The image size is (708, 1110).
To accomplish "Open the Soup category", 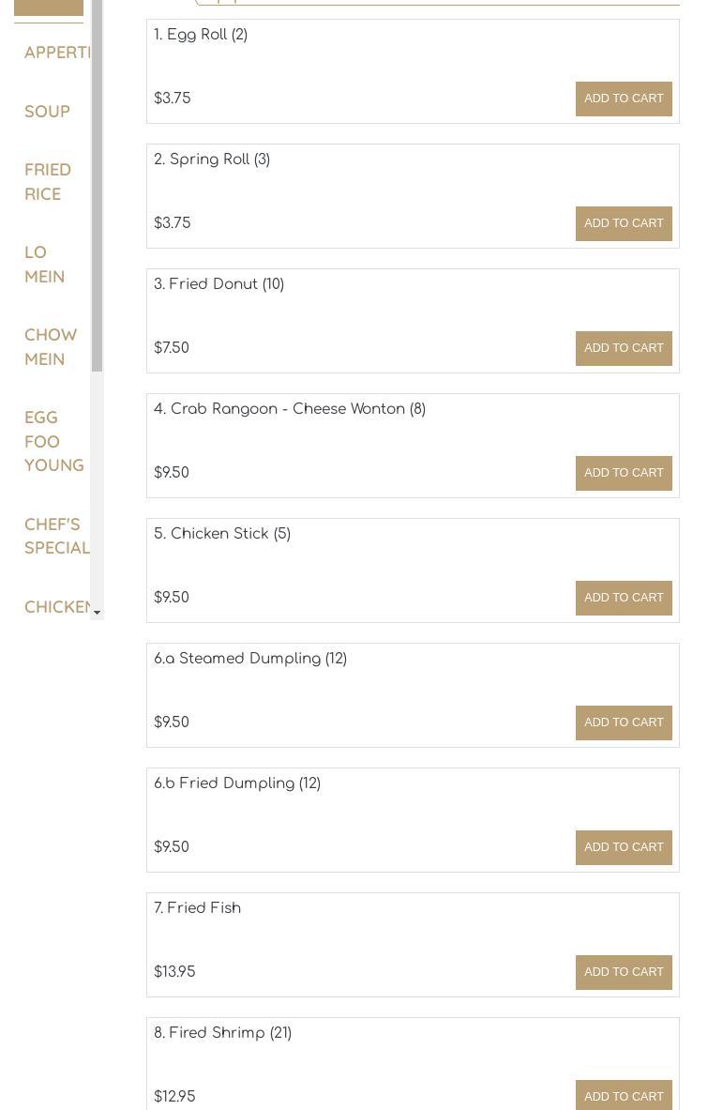I will 48,111.
